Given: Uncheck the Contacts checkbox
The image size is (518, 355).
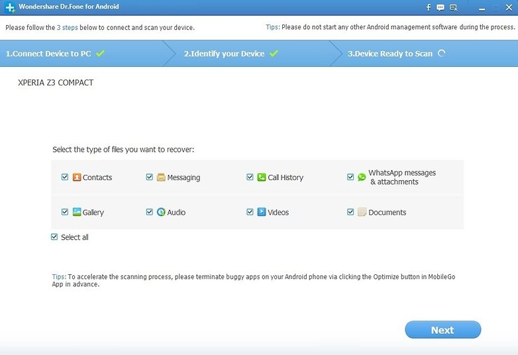Looking at the screenshot, I should [65, 177].
